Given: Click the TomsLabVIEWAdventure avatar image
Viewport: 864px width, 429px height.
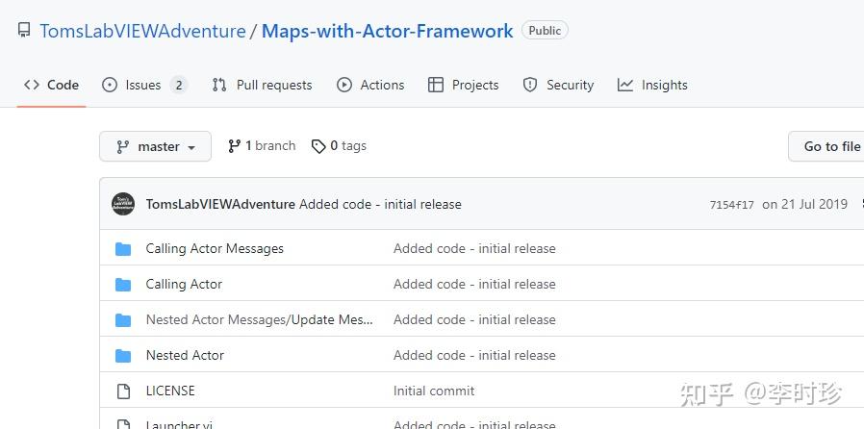Looking at the screenshot, I should pos(123,204).
